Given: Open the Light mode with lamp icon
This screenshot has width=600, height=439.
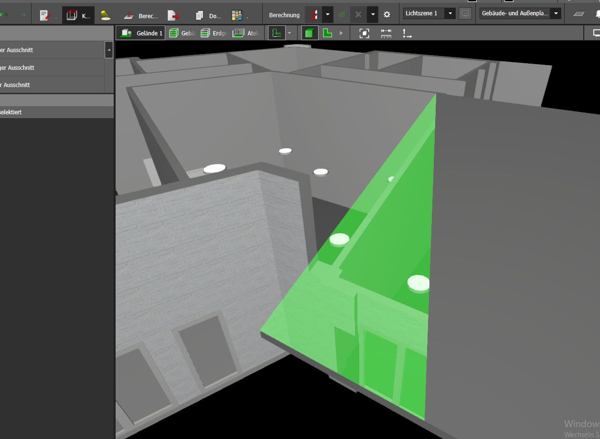Looking at the screenshot, I should [106, 15].
